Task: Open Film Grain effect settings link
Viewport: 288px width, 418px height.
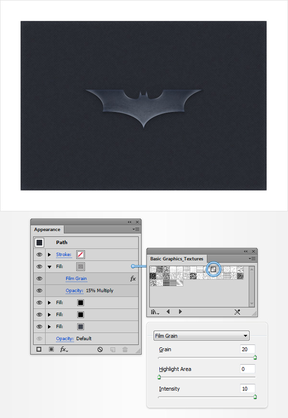Action: (x=76, y=279)
